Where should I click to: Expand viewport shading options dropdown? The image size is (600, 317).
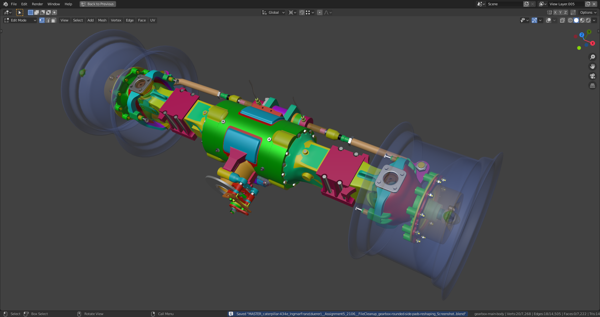(594, 20)
